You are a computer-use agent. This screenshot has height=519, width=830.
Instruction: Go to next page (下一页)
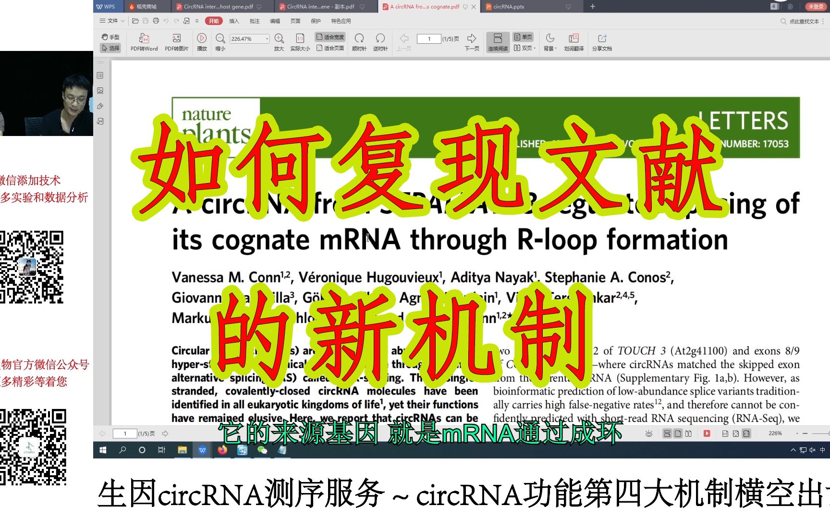(x=472, y=42)
